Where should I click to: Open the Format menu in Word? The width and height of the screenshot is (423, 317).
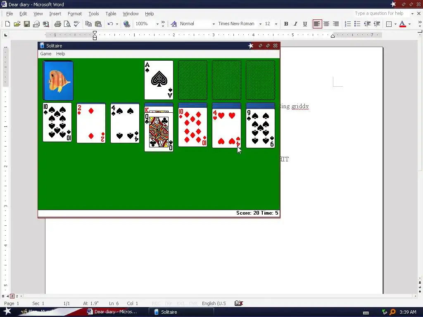75,14
